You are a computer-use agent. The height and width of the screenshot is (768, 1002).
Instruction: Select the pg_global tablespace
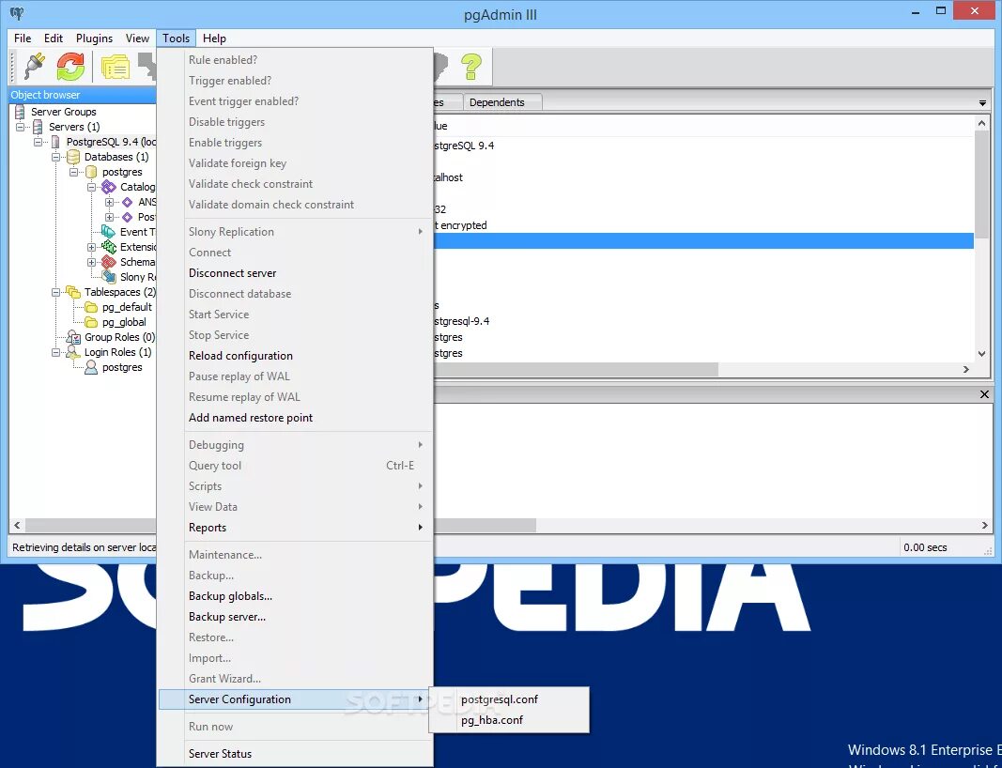124,322
